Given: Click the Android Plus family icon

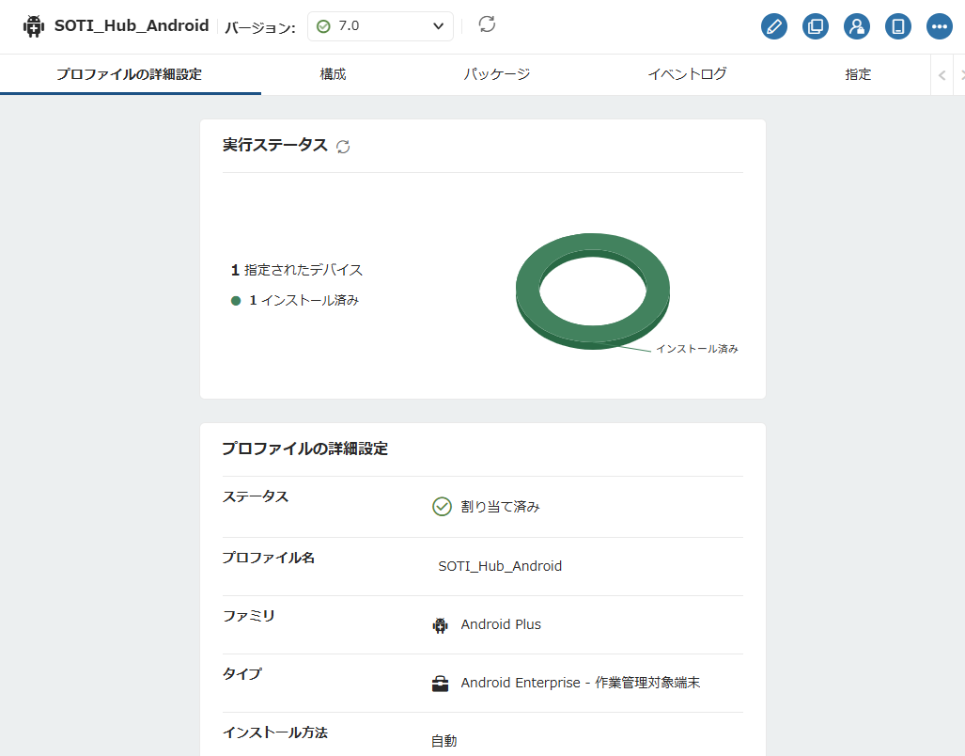Looking at the screenshot, I should pos(440,625).
